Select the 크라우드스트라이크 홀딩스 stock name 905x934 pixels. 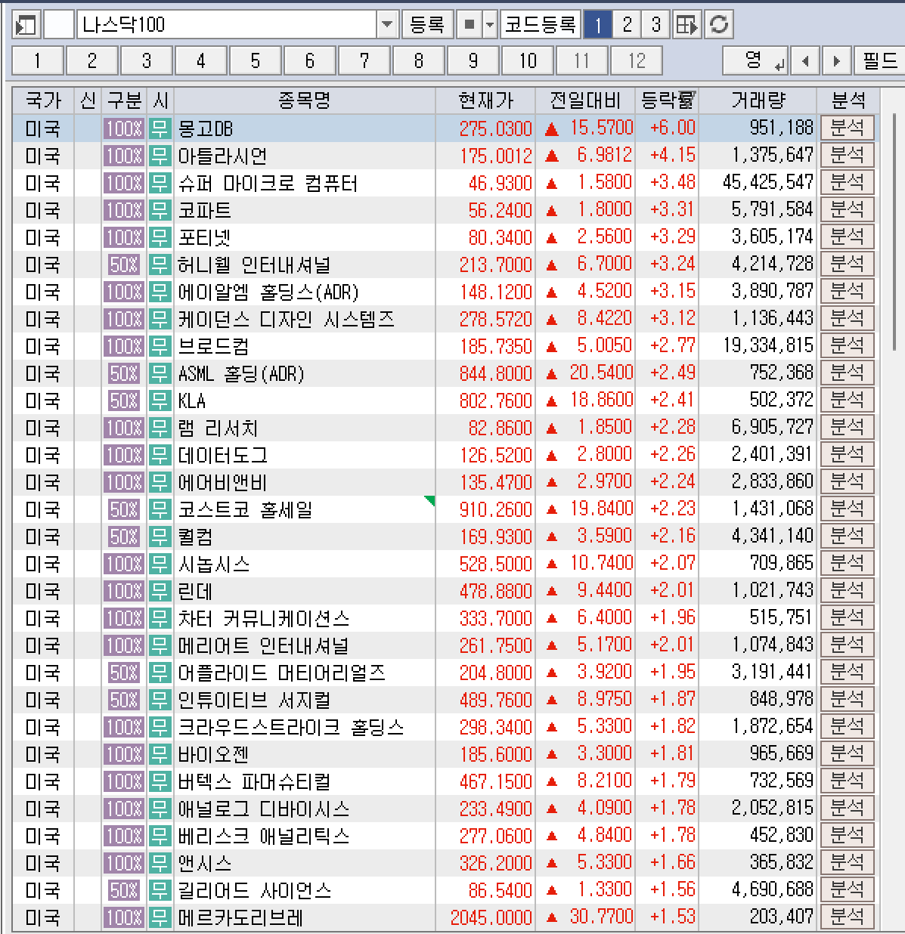[290, 727]
